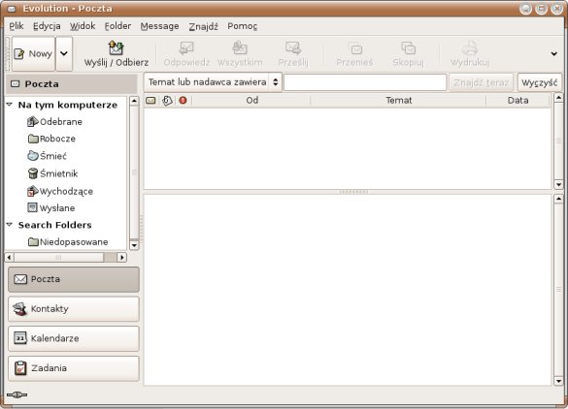Open the Widok menu
Image resolution: width=568 pixels, height=409 pixels.
click(83, 26)
